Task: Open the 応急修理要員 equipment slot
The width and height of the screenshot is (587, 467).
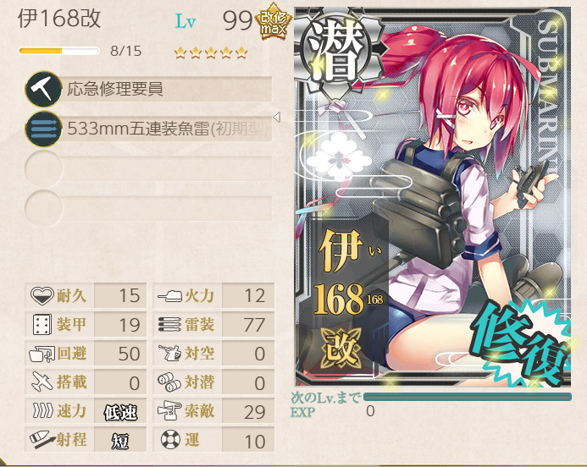Action: [148, 90]
